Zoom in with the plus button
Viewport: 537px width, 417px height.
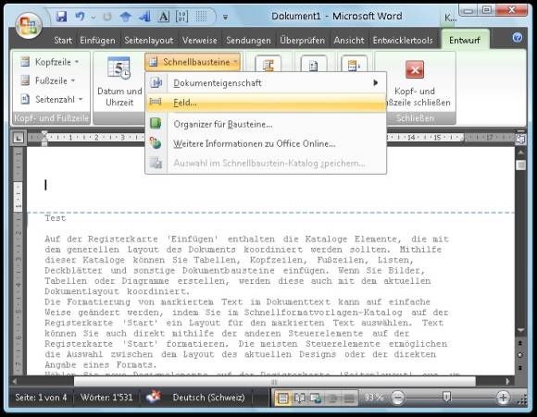click(503, 398)
